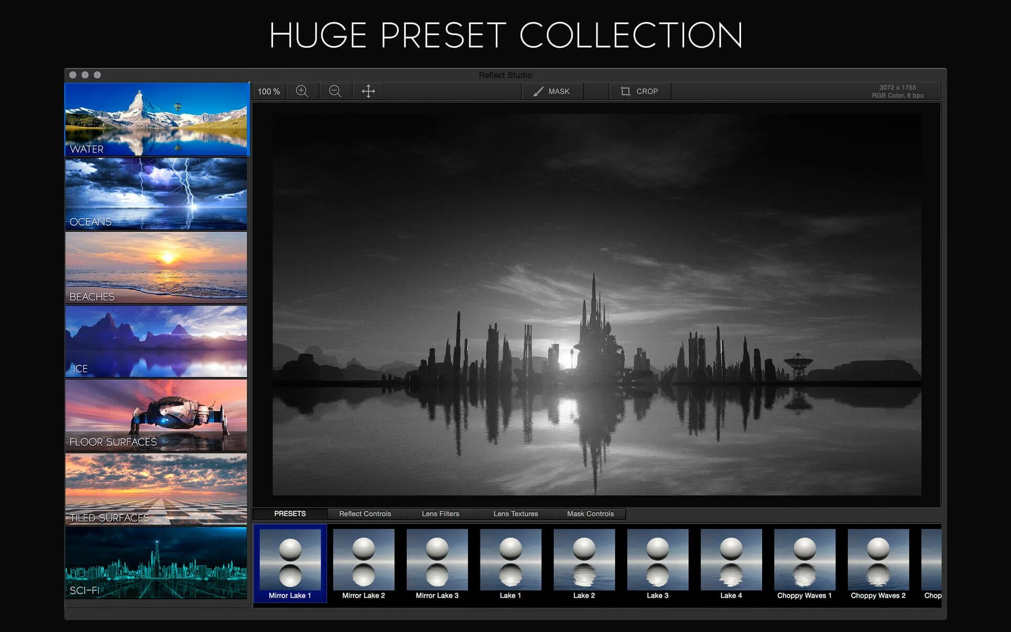The image size is (1011, 632).
Task: Open the Lens Filters tab
Action: 440,514
